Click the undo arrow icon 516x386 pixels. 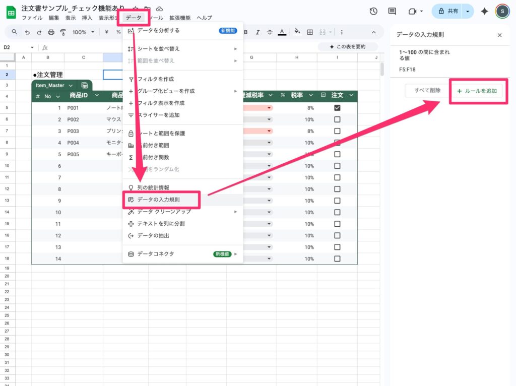[x=27, y=32]
